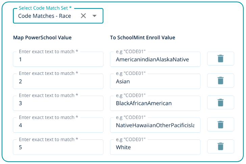Viewport: 246px width, 164px height.
Task: Click the White enroll value field
Action: [155, 148]
